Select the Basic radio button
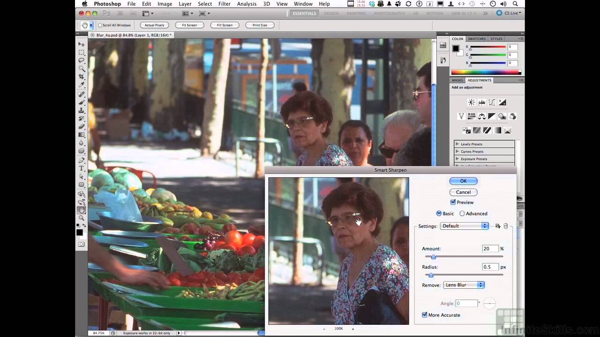 439,213
